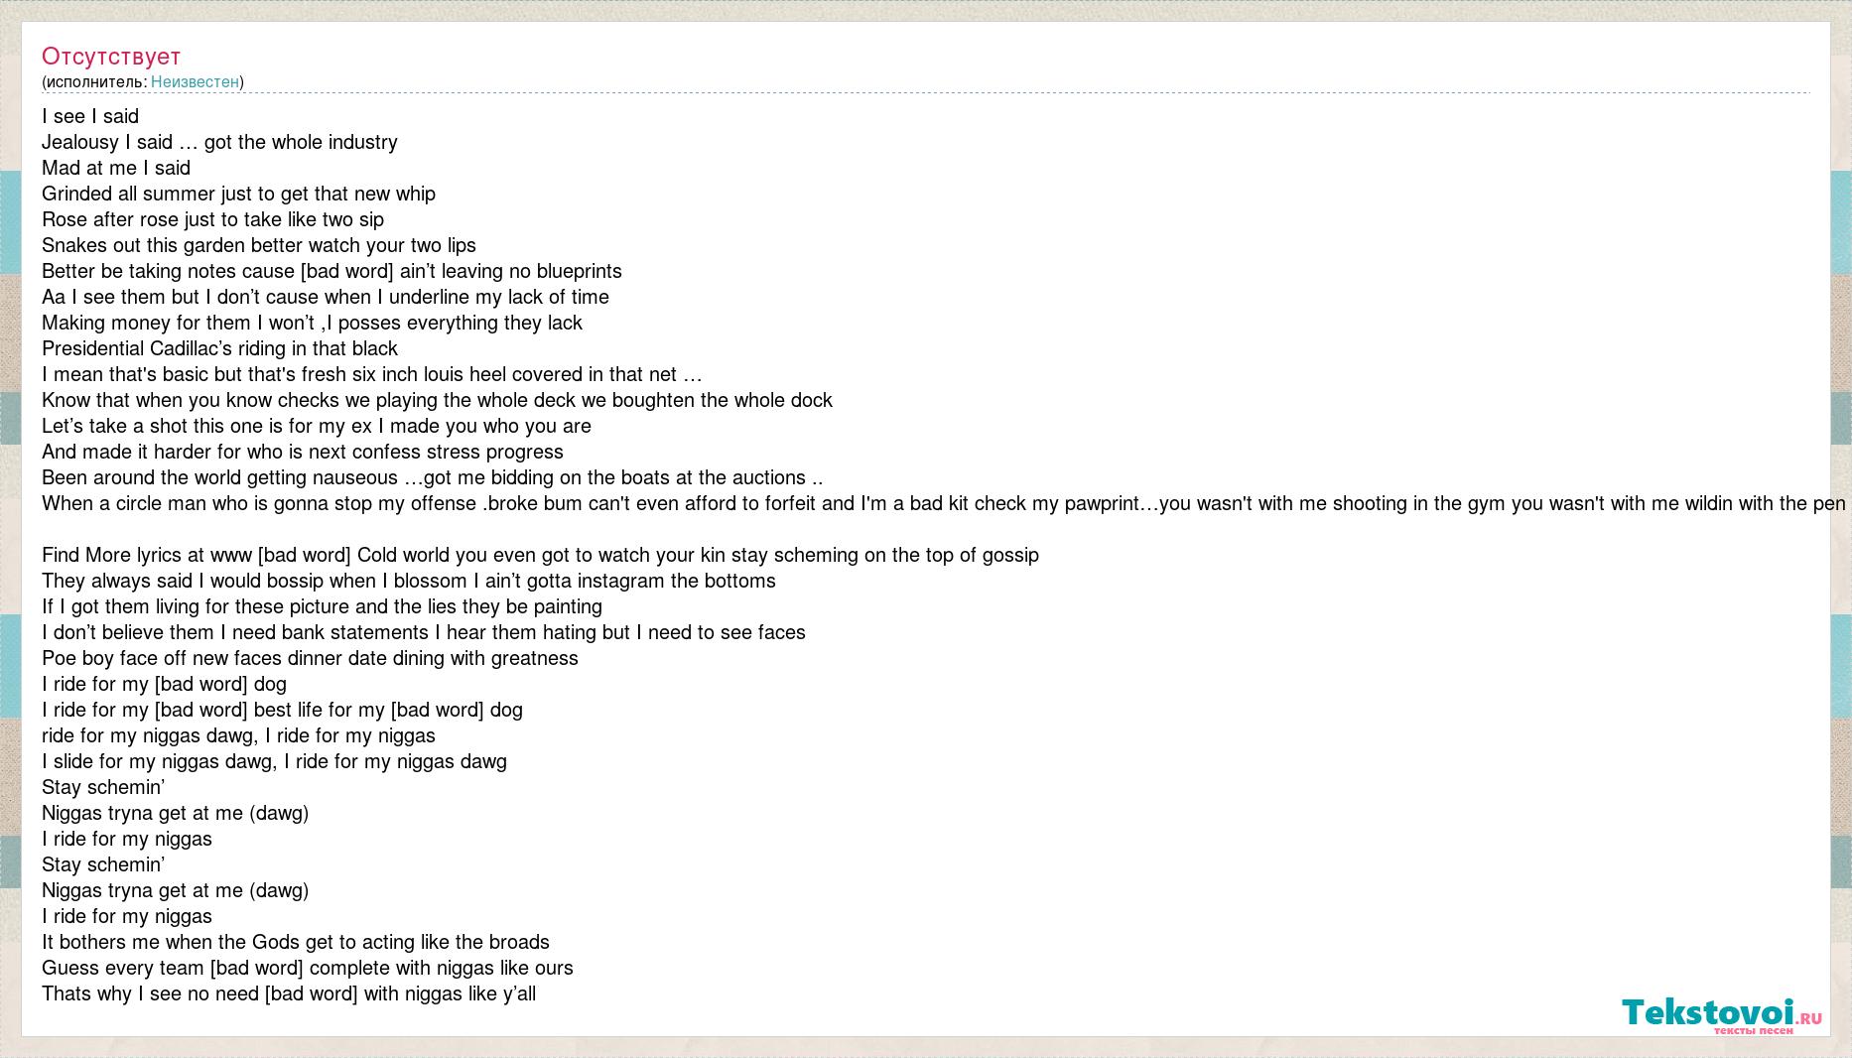The image size is (1852, 1058).
Task: Click the line 'Presidential Cadillac's riding in that black'
Action: point(219,348)
